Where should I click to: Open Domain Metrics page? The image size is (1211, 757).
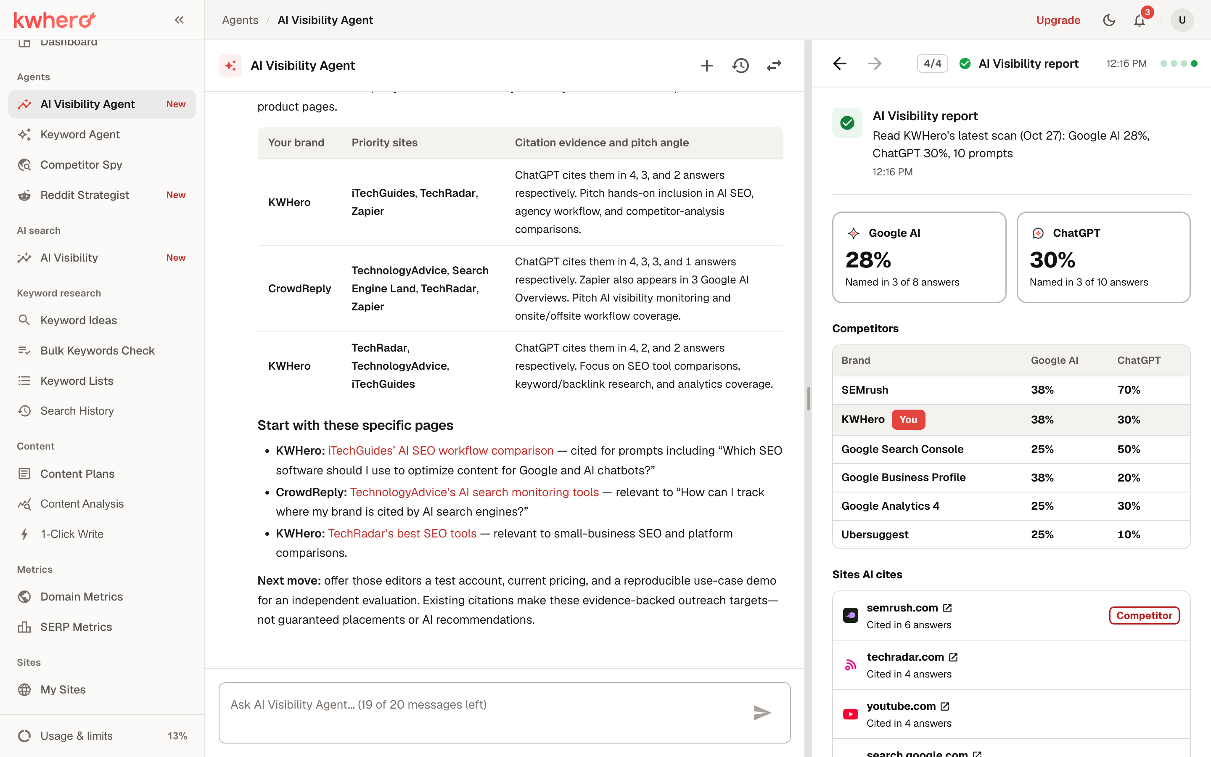102,596
